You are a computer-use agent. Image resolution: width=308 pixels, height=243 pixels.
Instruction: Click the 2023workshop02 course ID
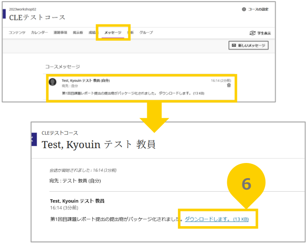click(x=23, y=9)
